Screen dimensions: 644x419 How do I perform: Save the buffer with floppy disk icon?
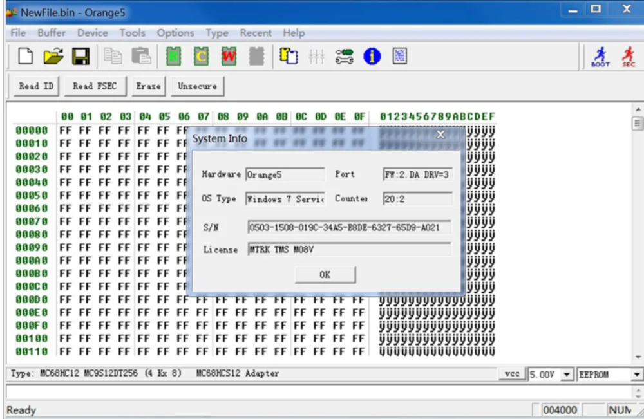pos(81,56)
